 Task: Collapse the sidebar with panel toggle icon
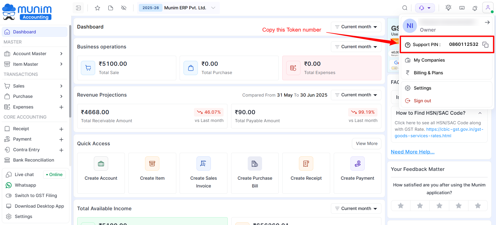79,8
